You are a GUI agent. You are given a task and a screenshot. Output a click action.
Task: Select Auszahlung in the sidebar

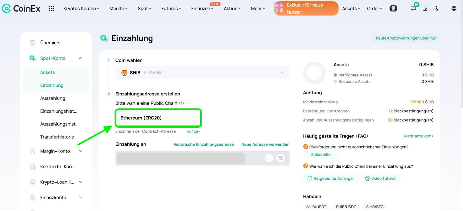53,98
